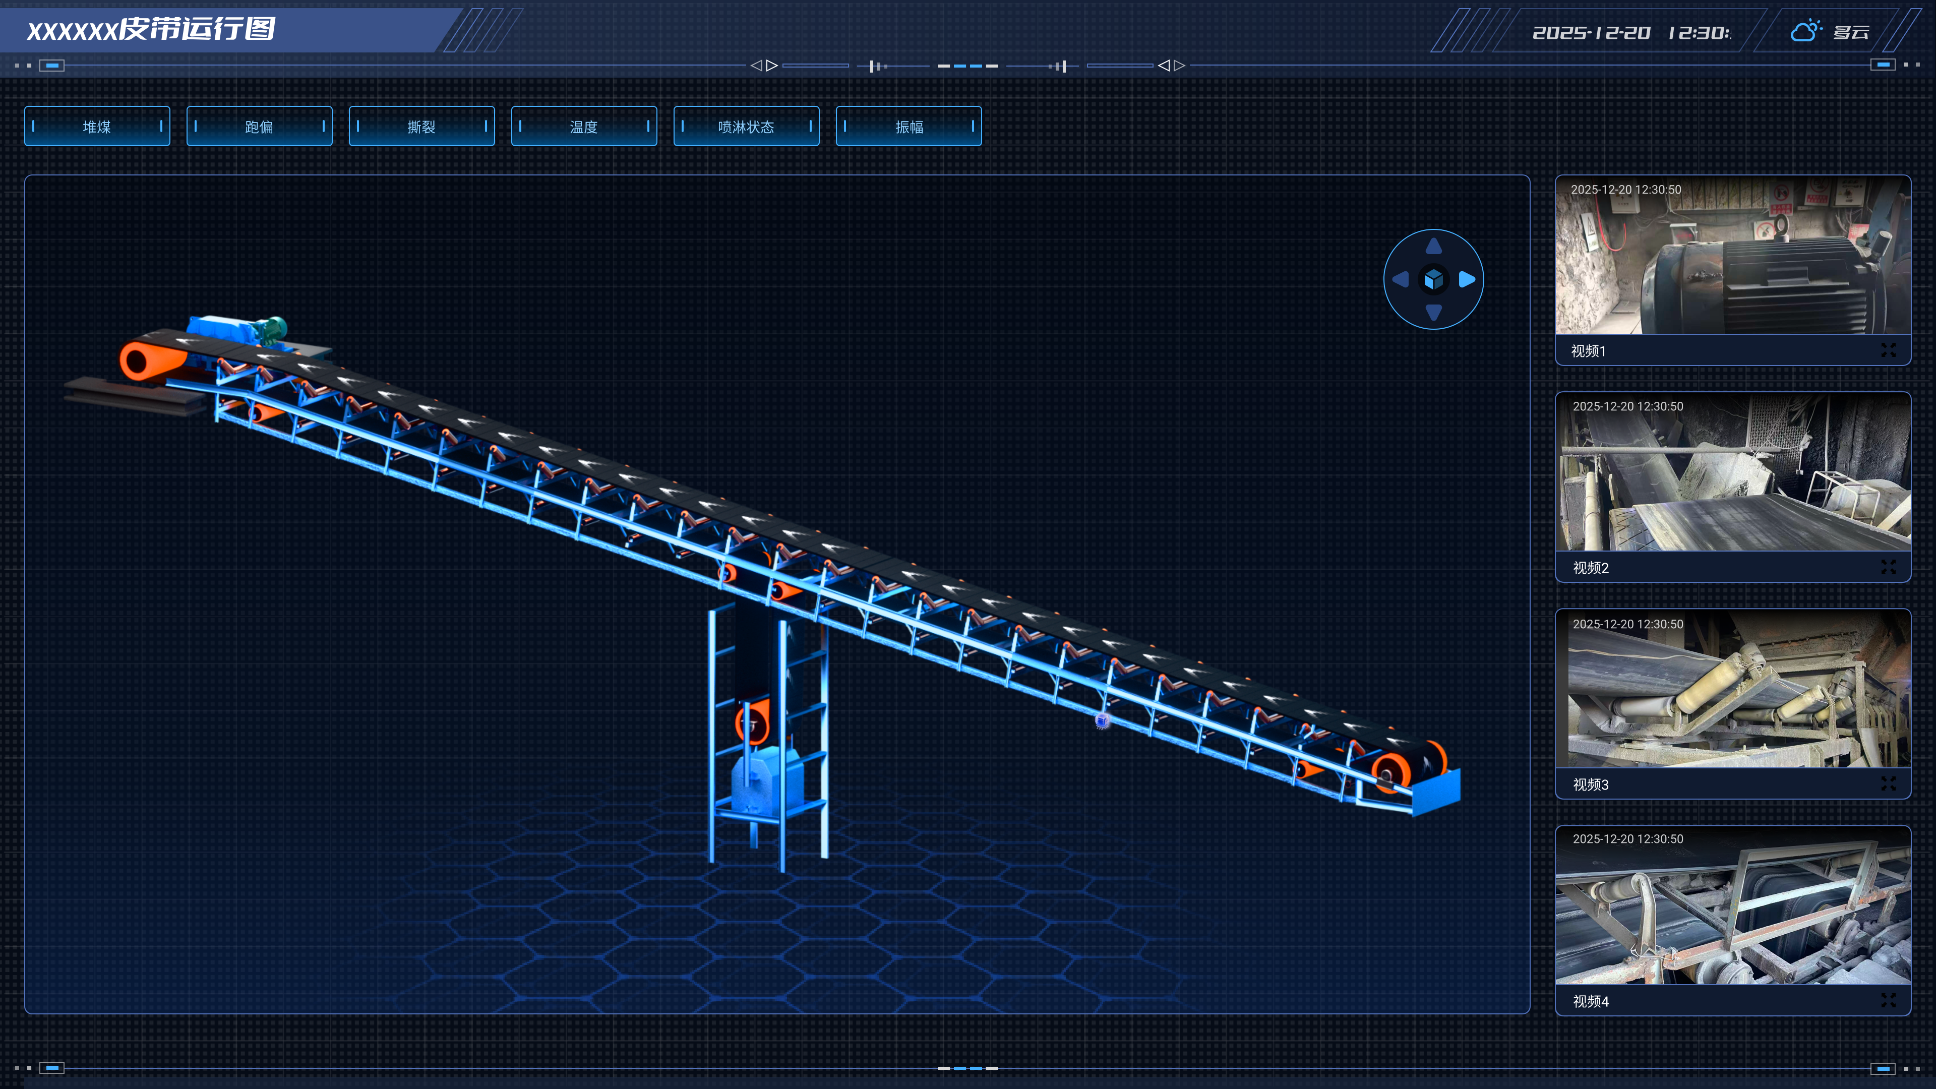
Task: Open the 撕裂 monitoring button
Action: 421,126
